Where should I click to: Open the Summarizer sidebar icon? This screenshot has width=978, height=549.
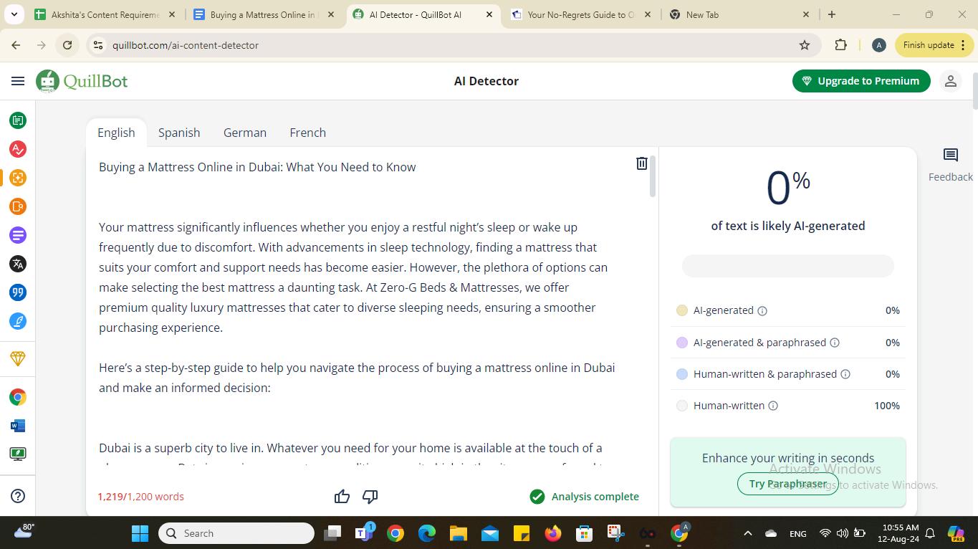tap(18, 235)
